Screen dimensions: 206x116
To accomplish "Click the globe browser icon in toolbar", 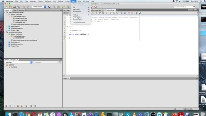I will point(49,7).
